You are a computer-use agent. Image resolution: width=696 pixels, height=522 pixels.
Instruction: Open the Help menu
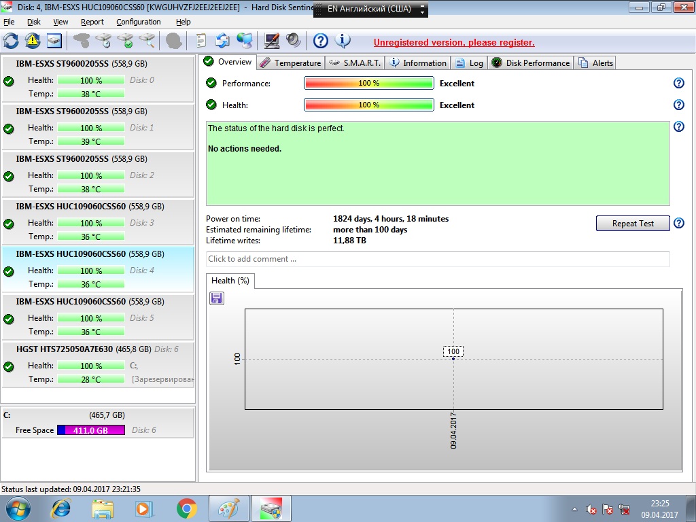coord(184,22)
